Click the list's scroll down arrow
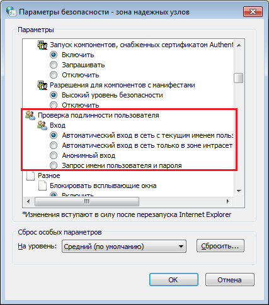This screenshot has height=305, width=269. point(239,191)
